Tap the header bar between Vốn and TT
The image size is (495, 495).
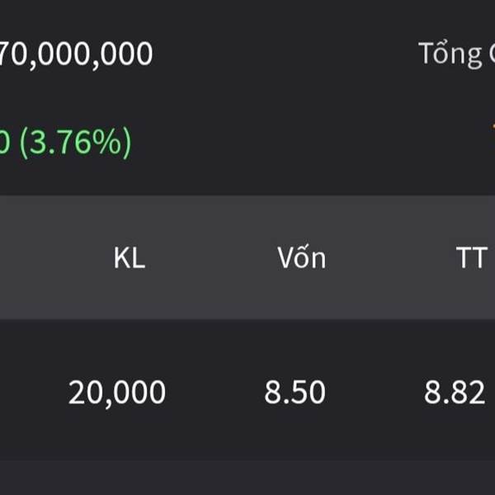391,257
